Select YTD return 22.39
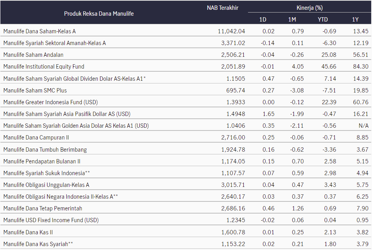The width and height of the screenshot is (372, 250). tap(329, 102)
